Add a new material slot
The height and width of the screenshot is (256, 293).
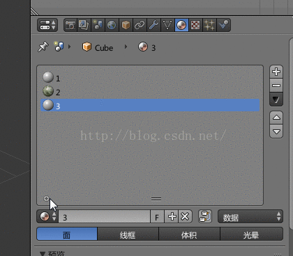click(276, 72)
